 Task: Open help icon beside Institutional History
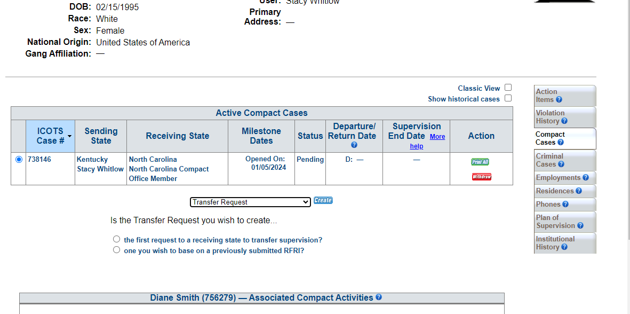coord(564,247)
